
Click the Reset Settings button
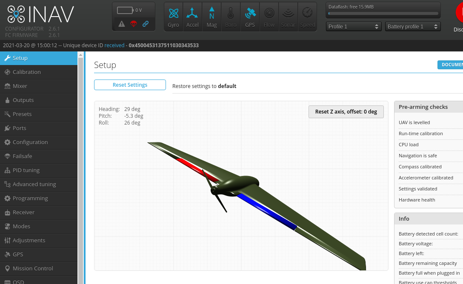click(130, 85)
